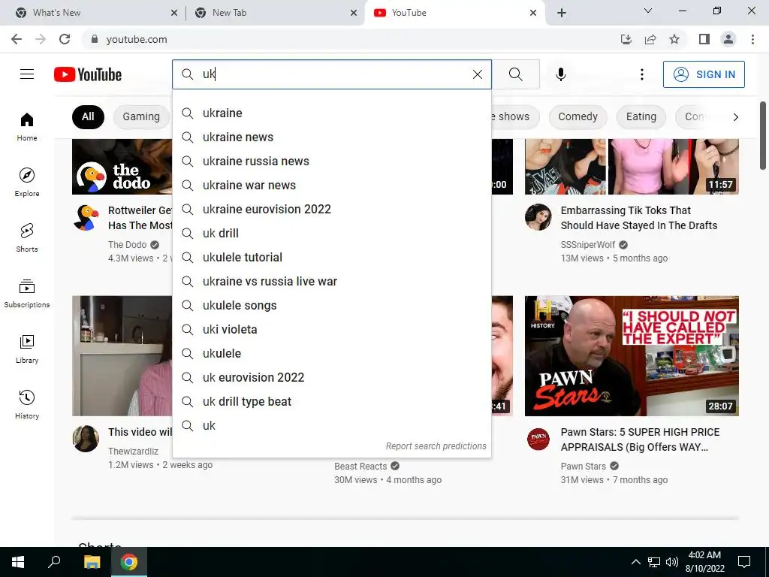This screenshot has width=769, height=577.
Task: Click the page vertical scrollbar
Action: pyautogui.click(x=763, y=137)
